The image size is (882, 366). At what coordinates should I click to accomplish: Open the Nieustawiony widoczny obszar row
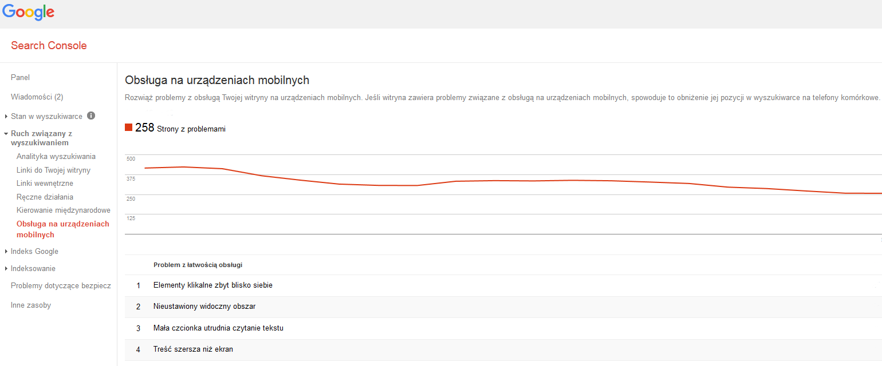tap(503, 307)
